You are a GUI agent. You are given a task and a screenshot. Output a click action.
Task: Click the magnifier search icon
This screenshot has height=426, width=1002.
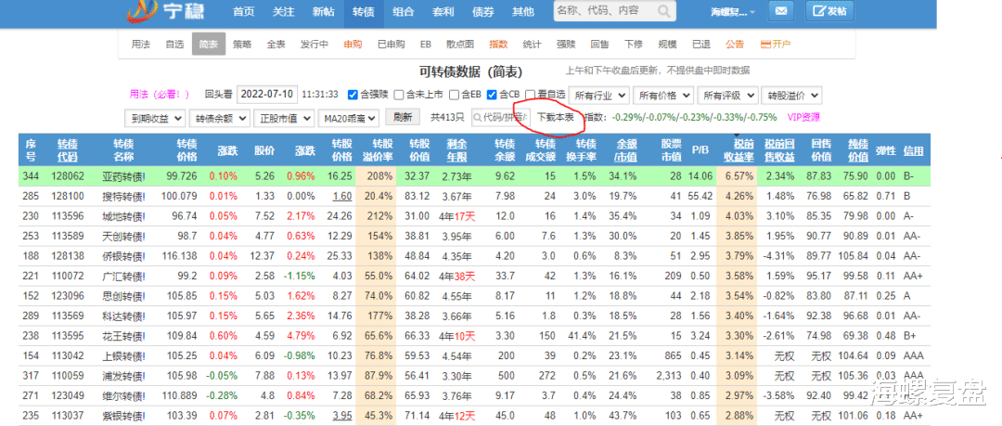(664, 11)
